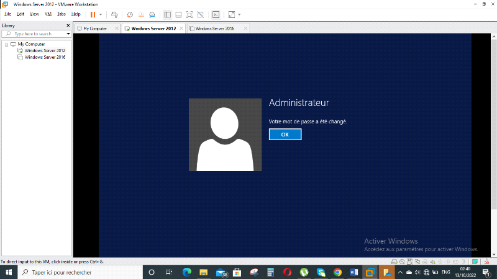This screenshot has height=279, width=497.
Task: Open the VM menu
Action: [48, 14]
